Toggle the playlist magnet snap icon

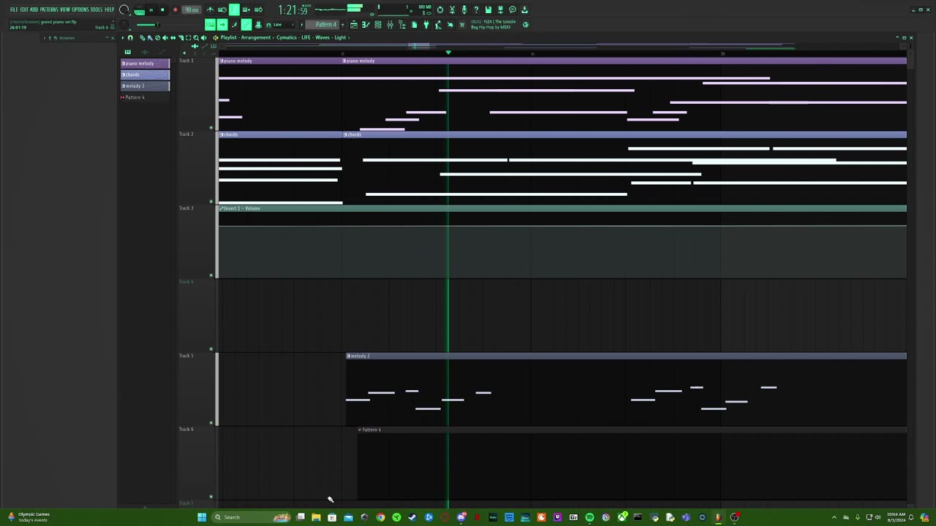coord(130,37)
